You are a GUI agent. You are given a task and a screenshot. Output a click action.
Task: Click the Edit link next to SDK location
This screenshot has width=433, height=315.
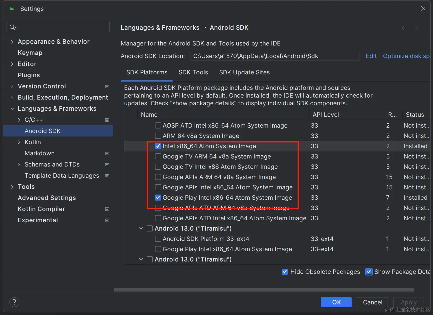point(371,56)
